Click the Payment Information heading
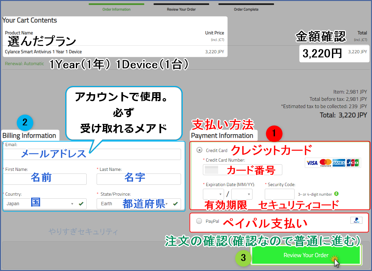This screenshot has height=271, width=372. coord(222,135)
